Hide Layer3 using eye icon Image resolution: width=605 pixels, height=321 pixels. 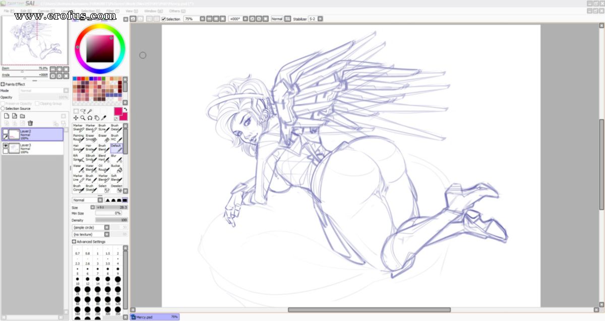tap(5, 145)
